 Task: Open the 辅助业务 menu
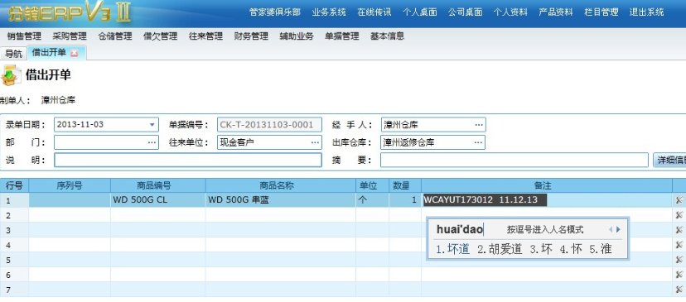(x=297, y=36)
